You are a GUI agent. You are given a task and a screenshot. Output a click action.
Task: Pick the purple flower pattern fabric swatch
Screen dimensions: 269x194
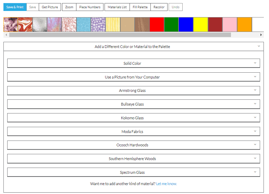pos(98,25)
